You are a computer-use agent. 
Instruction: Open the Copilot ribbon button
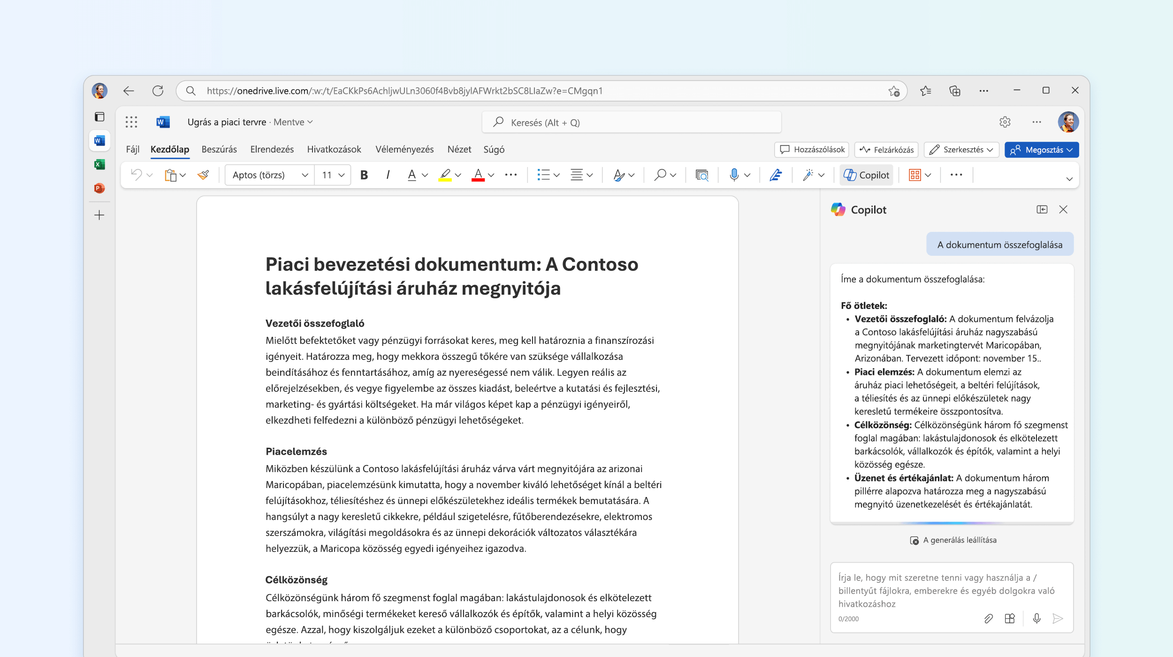(x=866, y=175)
